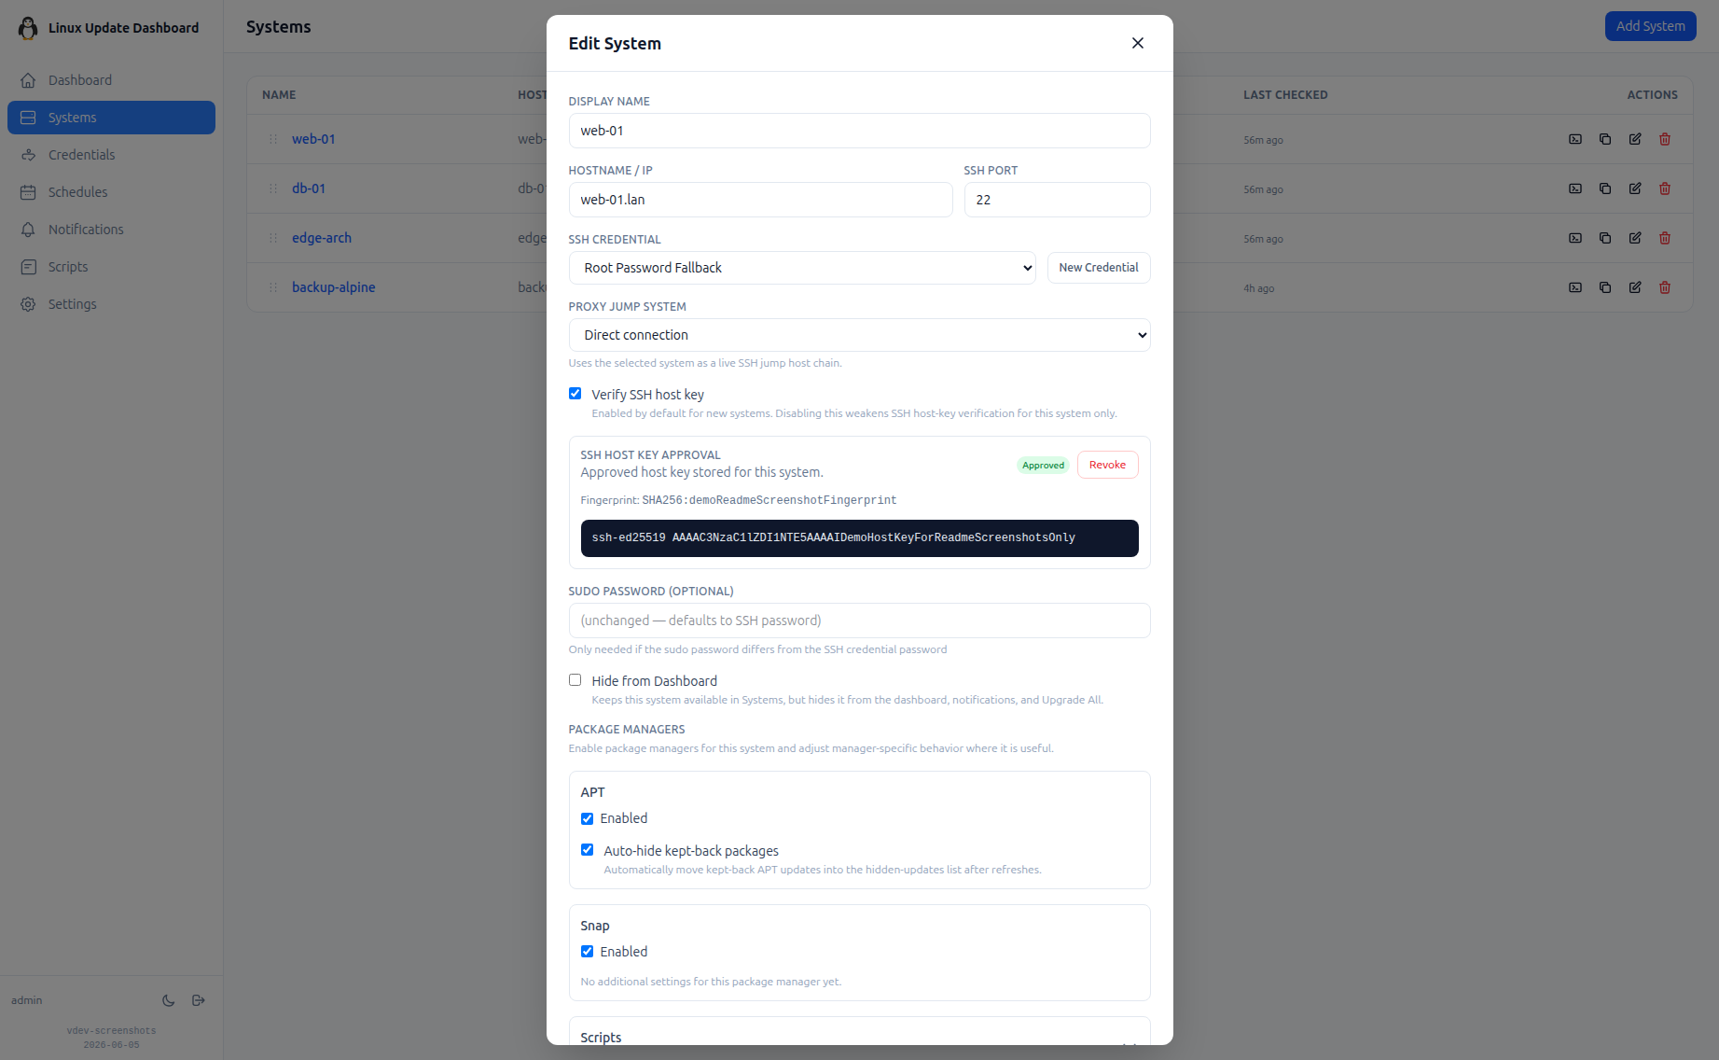This screenshot has height=1060, width=1719.
Task: Click the drag handle beside web-01
Action: (273, 139)
